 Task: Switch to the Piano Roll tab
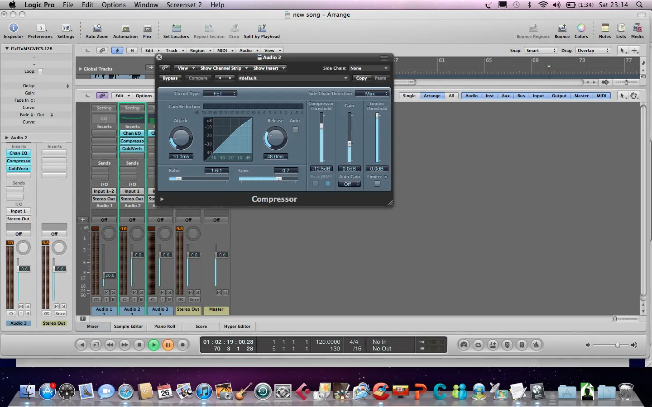point(164,327)
